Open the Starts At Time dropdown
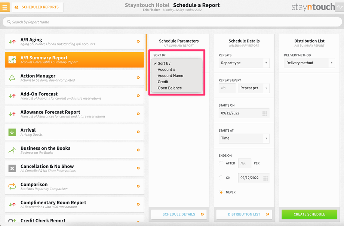Viewport: 344px width, 226px height. click(x=244, y=138)
